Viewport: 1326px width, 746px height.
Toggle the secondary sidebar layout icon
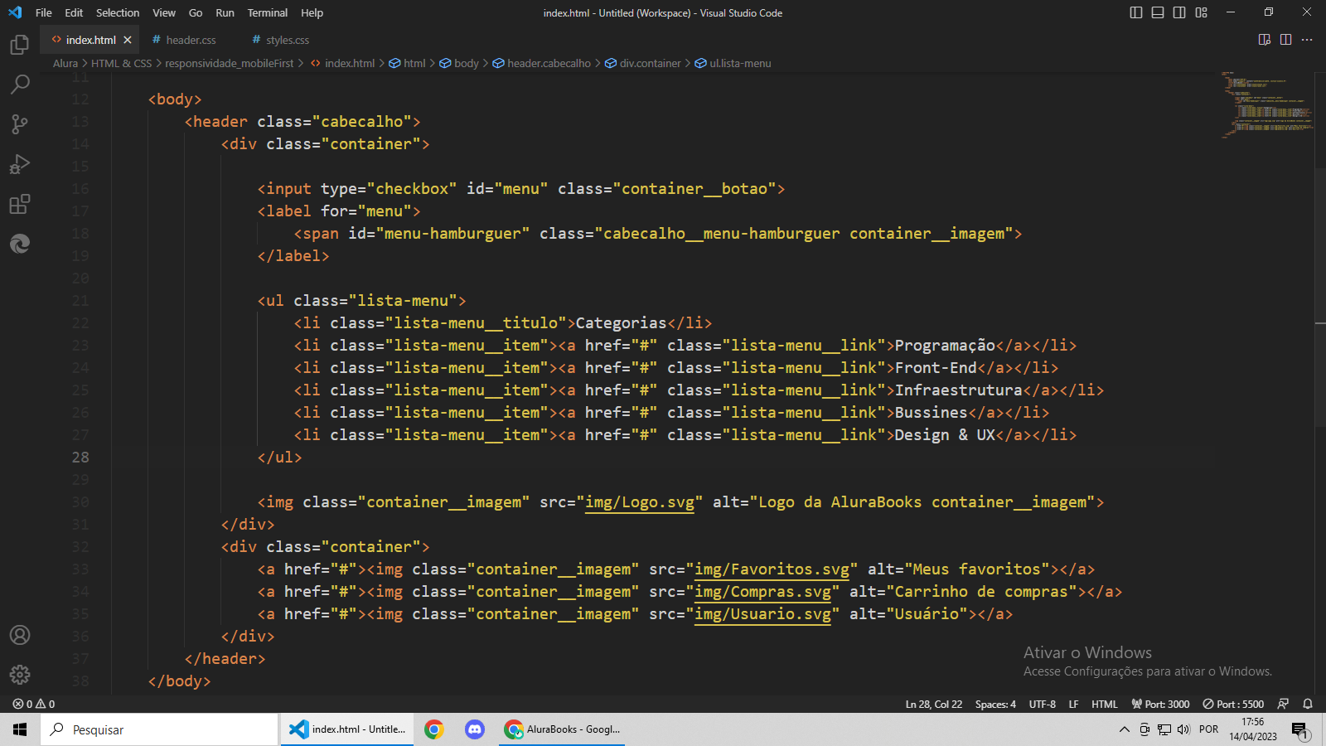click(x=1179, y=12)
